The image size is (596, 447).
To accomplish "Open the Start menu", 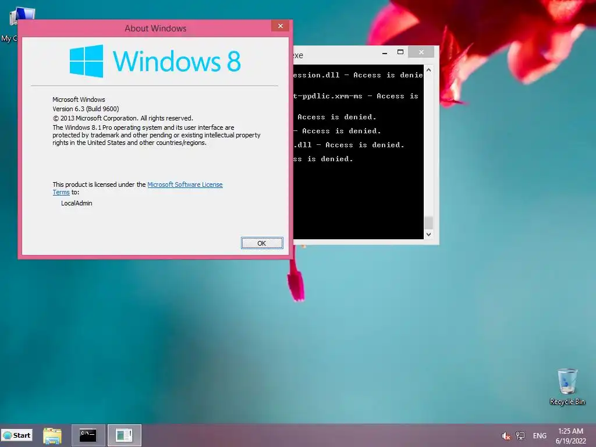I will pos(17,435).
